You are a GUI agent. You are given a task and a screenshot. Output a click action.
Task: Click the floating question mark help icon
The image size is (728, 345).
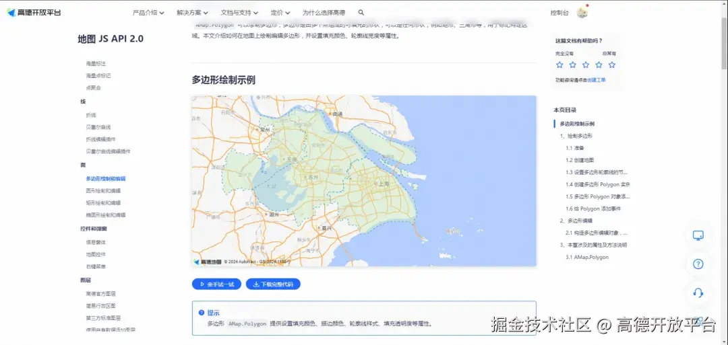[698, 264]
